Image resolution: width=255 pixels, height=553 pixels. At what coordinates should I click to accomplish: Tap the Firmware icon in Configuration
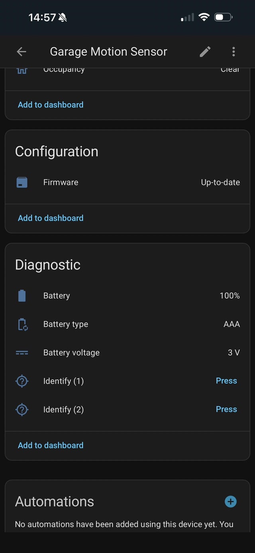[x=22, y=182]
